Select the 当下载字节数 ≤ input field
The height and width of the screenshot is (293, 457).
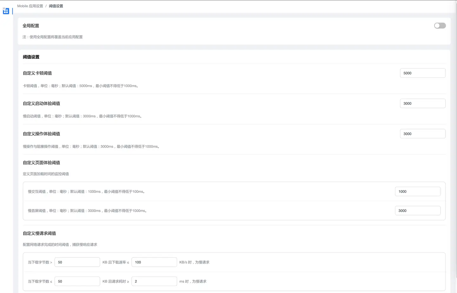coord(77,282)
